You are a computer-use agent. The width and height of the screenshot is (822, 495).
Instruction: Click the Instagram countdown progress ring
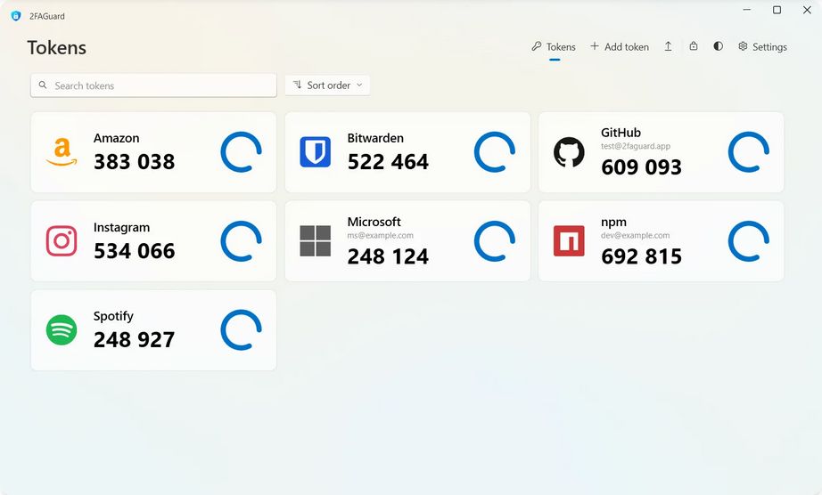(x=241, y=241)
